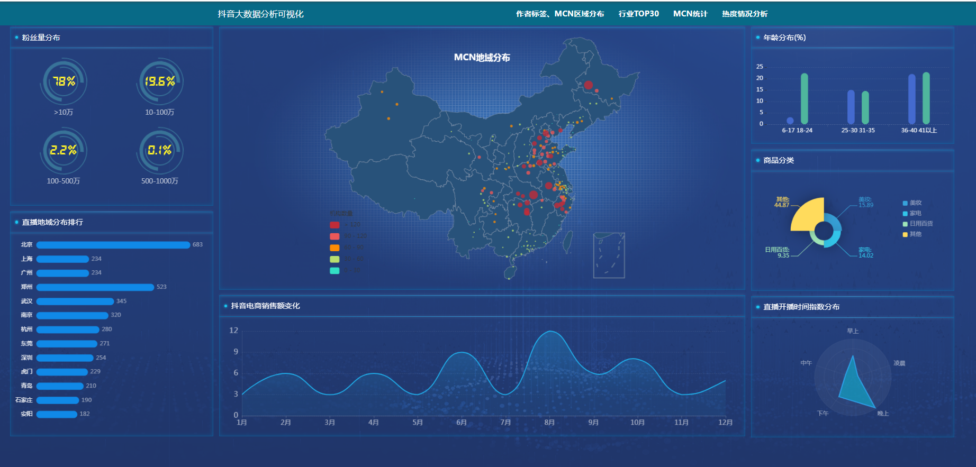The height and width of the screenshot is (467, 976).
Task: Click the blue 25-30 age bar
Action: coord(851,107)
